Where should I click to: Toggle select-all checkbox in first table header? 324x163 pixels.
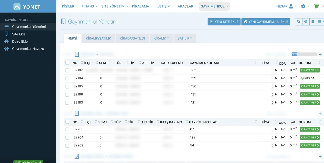tap(67, 63)
